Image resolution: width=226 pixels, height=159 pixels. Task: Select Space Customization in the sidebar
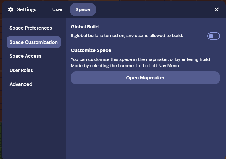[34, 42]
